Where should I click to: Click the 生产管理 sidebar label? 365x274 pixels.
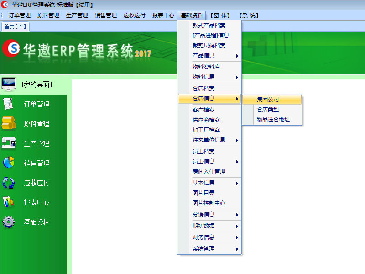(x=37, y=143)
